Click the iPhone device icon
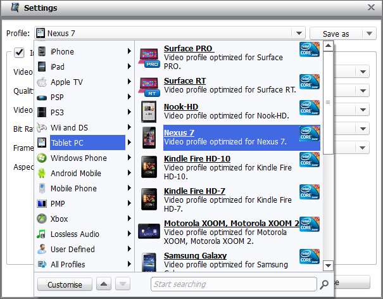This screenshot has width=383, height=299. pos(42,51)
